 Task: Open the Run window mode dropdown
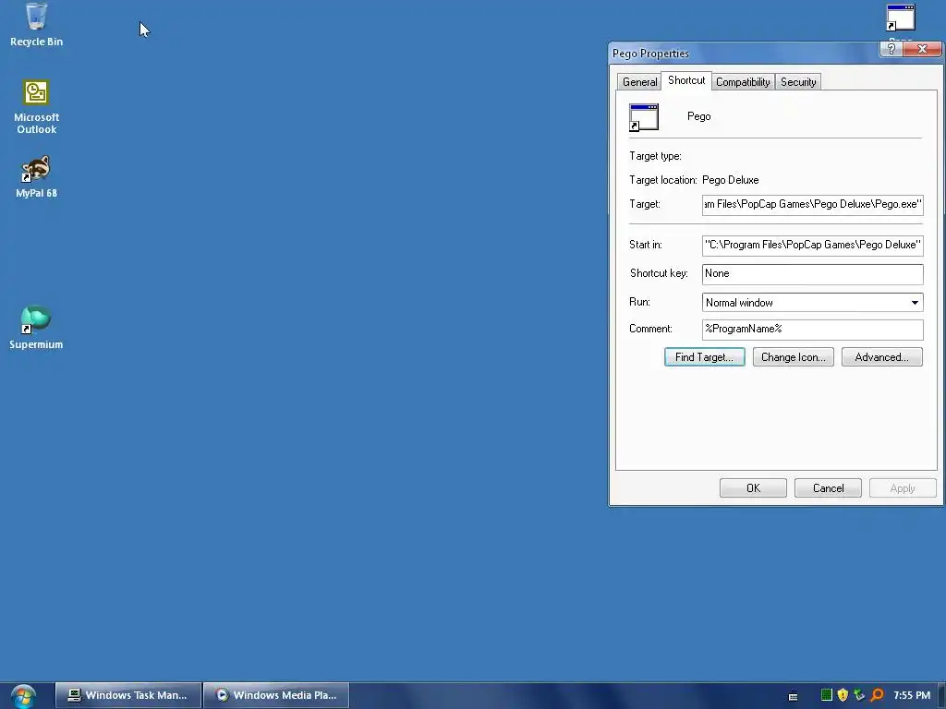click(812, 302)
